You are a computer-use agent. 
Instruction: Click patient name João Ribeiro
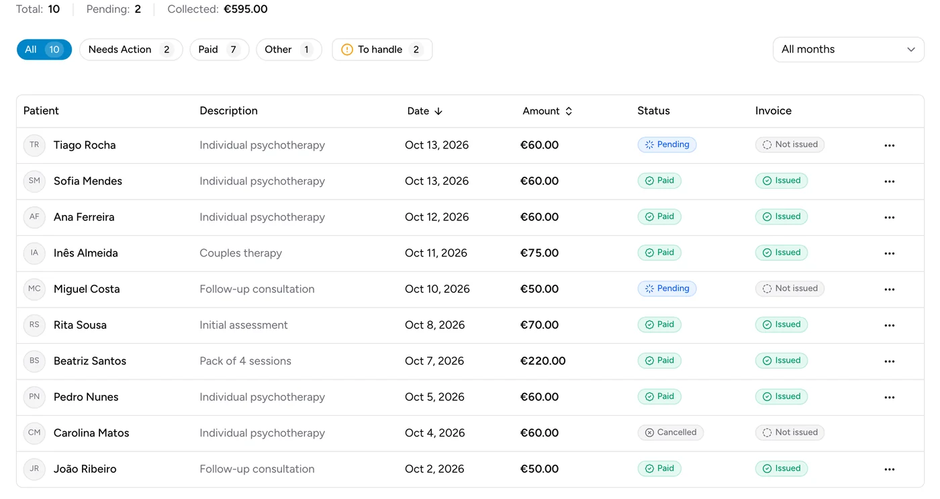coord(85,469)
